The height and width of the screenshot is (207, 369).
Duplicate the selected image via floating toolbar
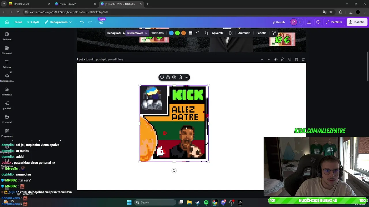tap(174, 77)
